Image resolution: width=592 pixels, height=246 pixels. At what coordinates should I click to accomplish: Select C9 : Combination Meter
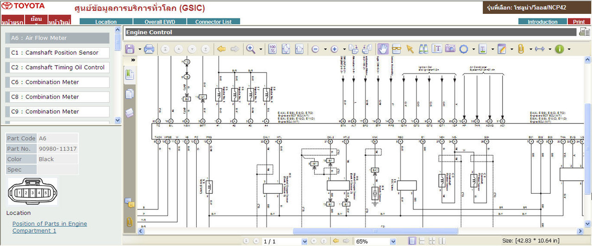click(x=57, y=112)
